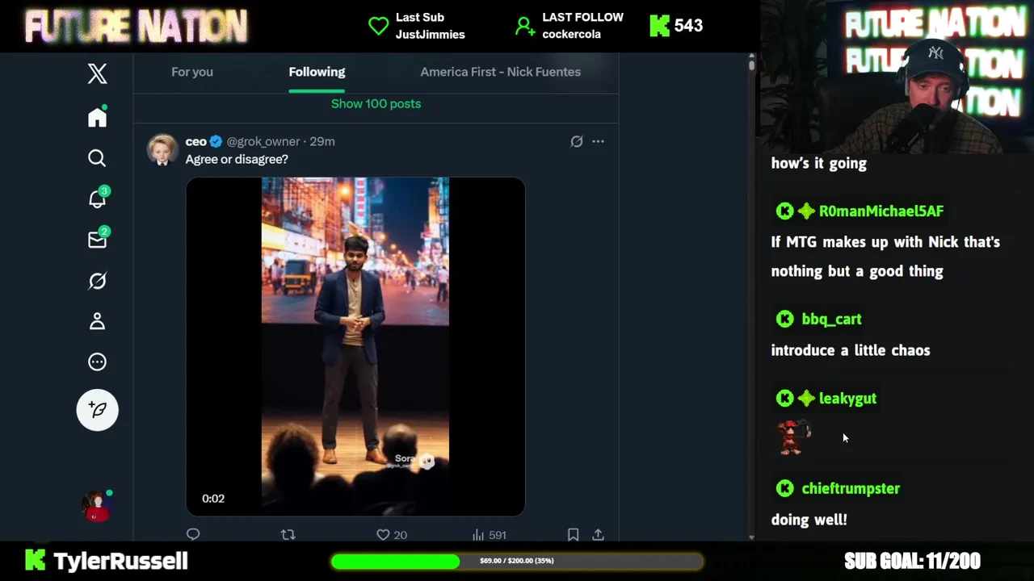The image size is (1034, 581).
Task: Reply to the ceo post
Action: [193, 534]
